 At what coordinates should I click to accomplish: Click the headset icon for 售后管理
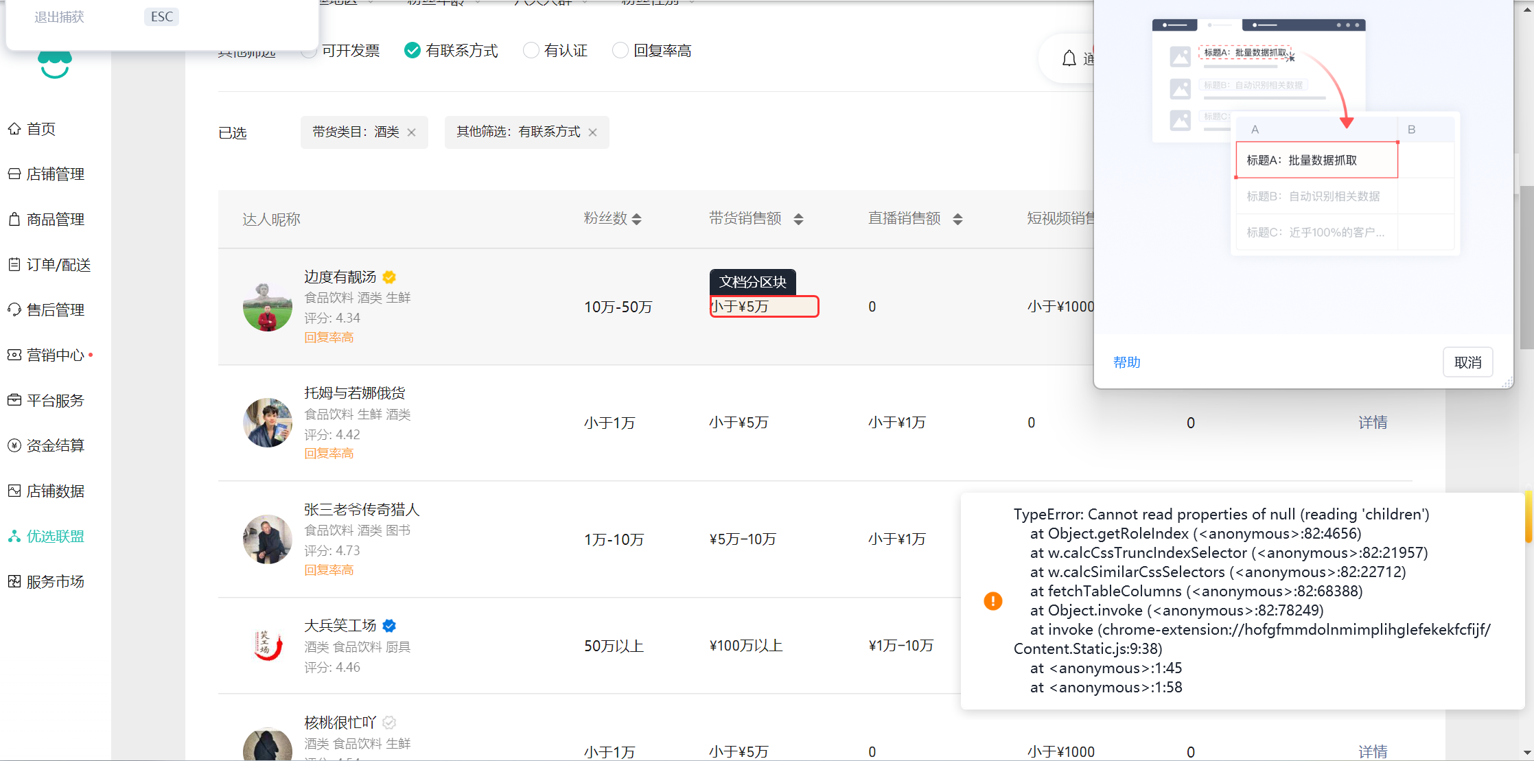click(14, 309)
